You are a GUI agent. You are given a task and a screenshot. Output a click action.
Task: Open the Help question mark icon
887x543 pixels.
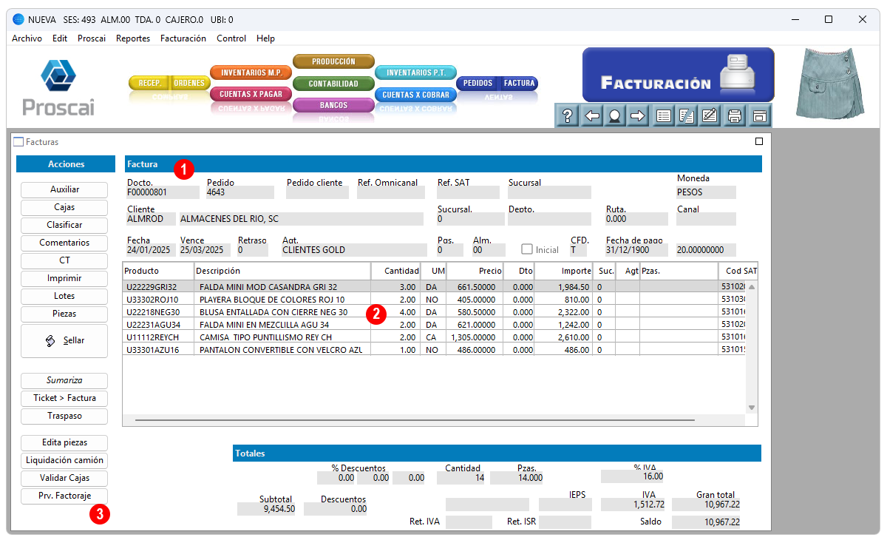click(x=568, y=116)
